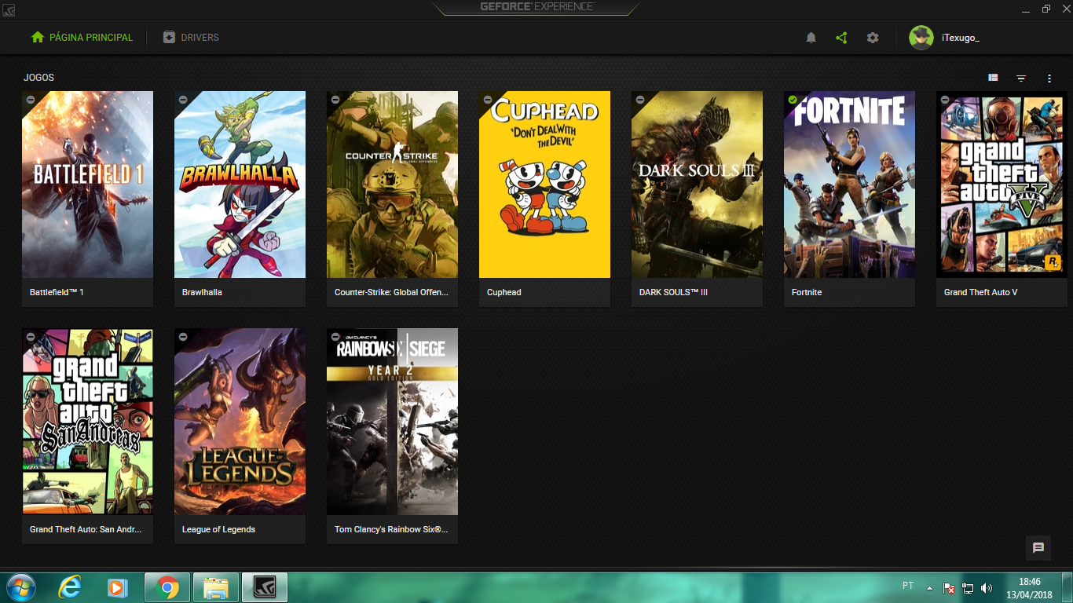Click the JOGOS section heading

point(38,78)
